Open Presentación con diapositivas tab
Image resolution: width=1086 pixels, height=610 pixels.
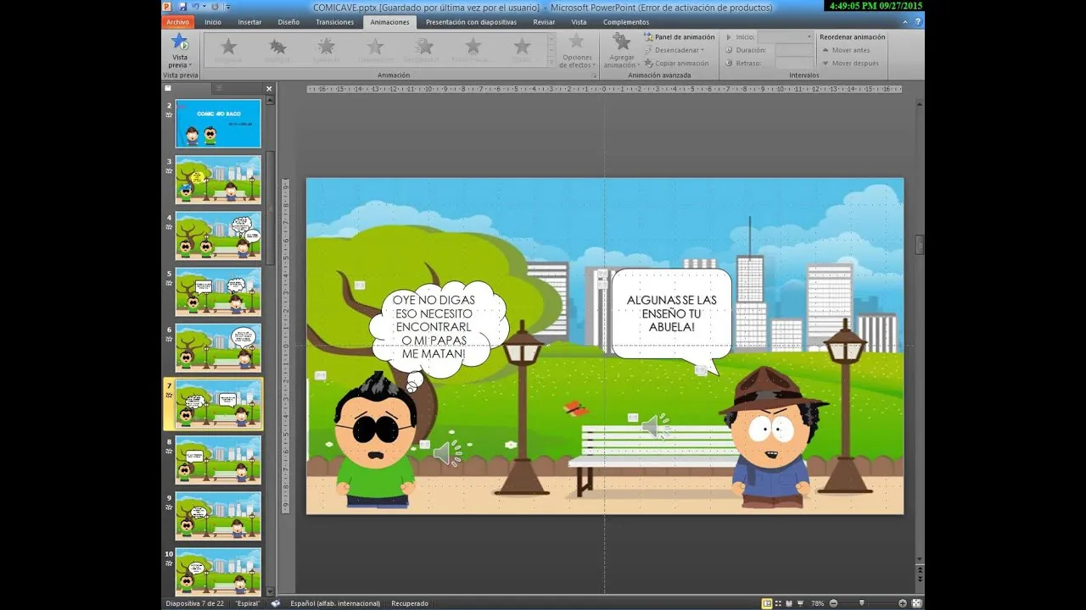pos(471,22)
